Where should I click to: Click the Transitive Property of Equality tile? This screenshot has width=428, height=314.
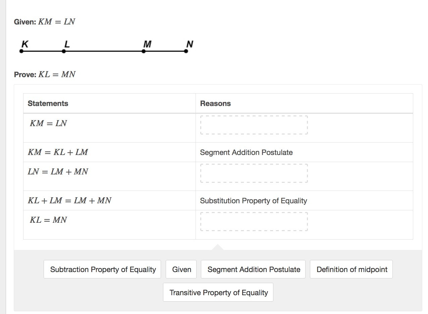point(218,293)
